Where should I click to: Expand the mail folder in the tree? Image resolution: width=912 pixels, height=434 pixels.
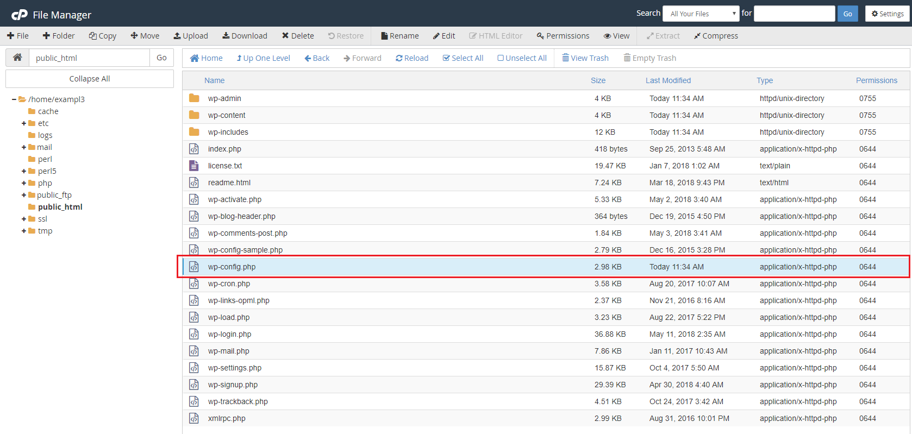pos(24,147)
